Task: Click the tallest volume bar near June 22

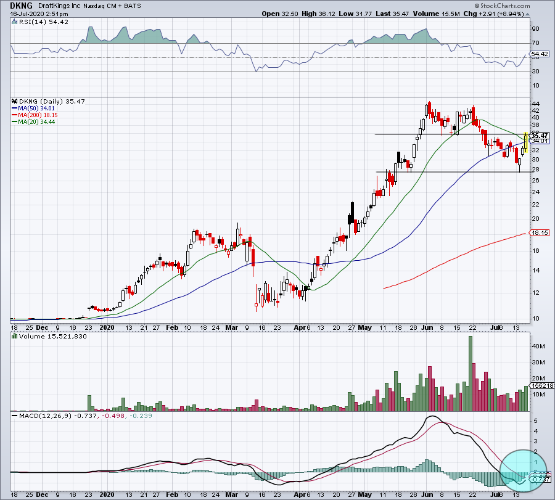Action: [471, 374]
